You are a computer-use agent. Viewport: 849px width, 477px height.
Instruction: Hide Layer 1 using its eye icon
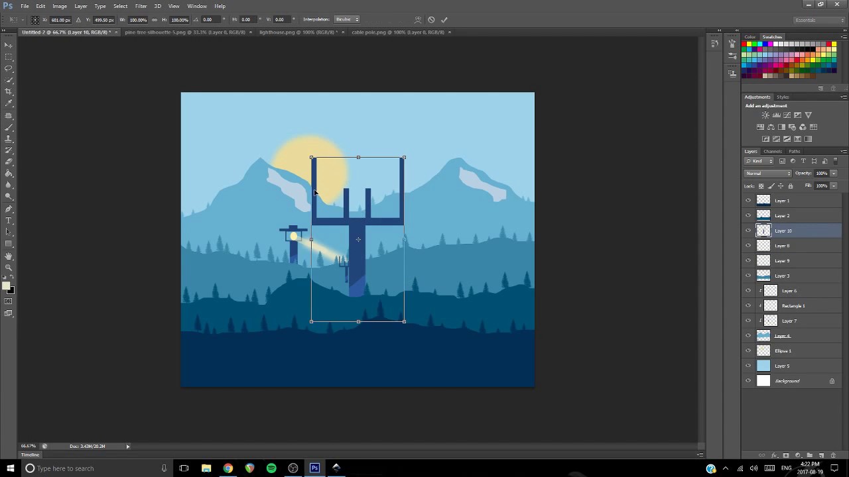click(x=748, y=200)
